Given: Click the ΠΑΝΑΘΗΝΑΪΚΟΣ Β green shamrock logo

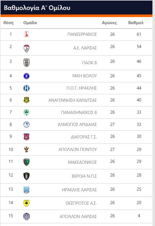Looking at the screenshot, I should pyautogui.click(x=26, y=112).
